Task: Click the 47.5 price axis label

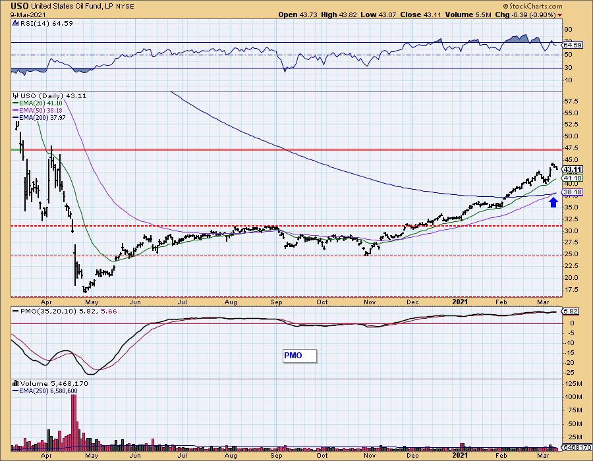Action: click(571, 148)
